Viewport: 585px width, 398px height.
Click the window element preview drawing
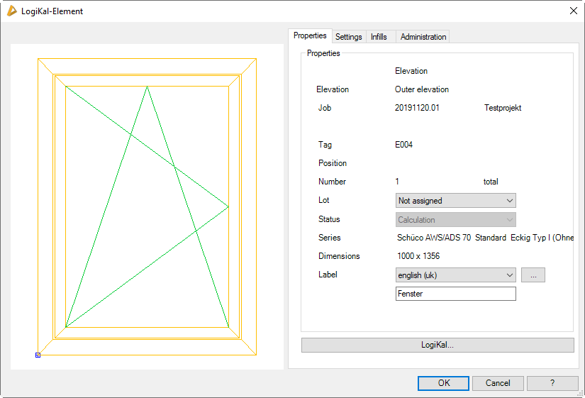(x=147, y=206)
